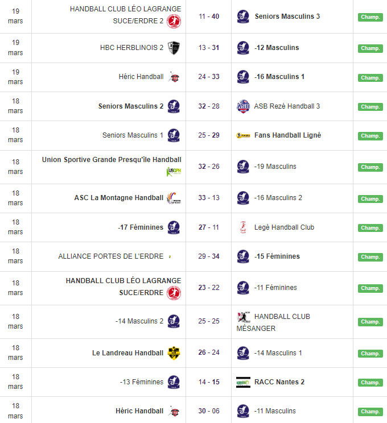Click the RACC Nantes 2 logo
The image size is (387, 423).
click(243, 382)
